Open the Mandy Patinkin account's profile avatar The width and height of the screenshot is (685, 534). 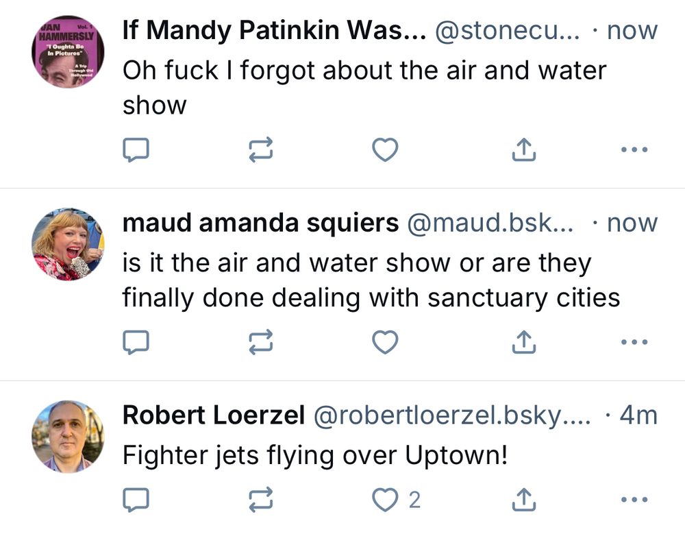pos(68,52)
